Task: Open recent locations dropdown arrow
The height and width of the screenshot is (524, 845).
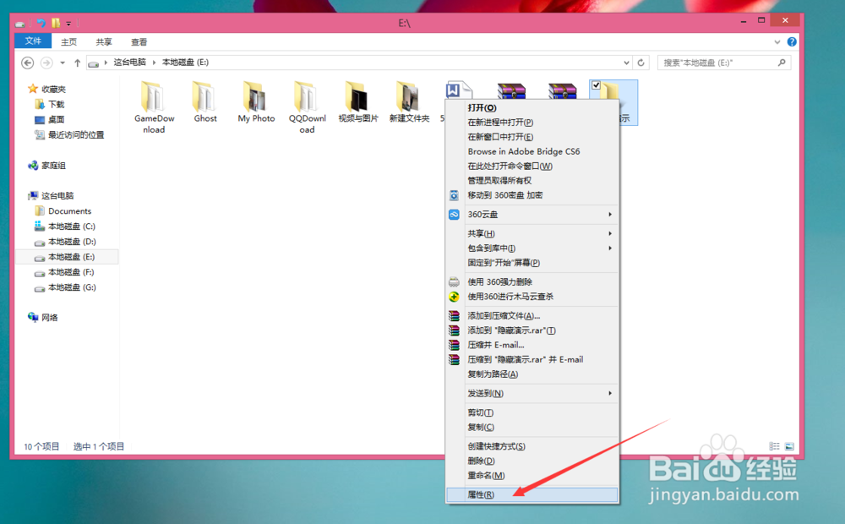Action: coord(63,63)
